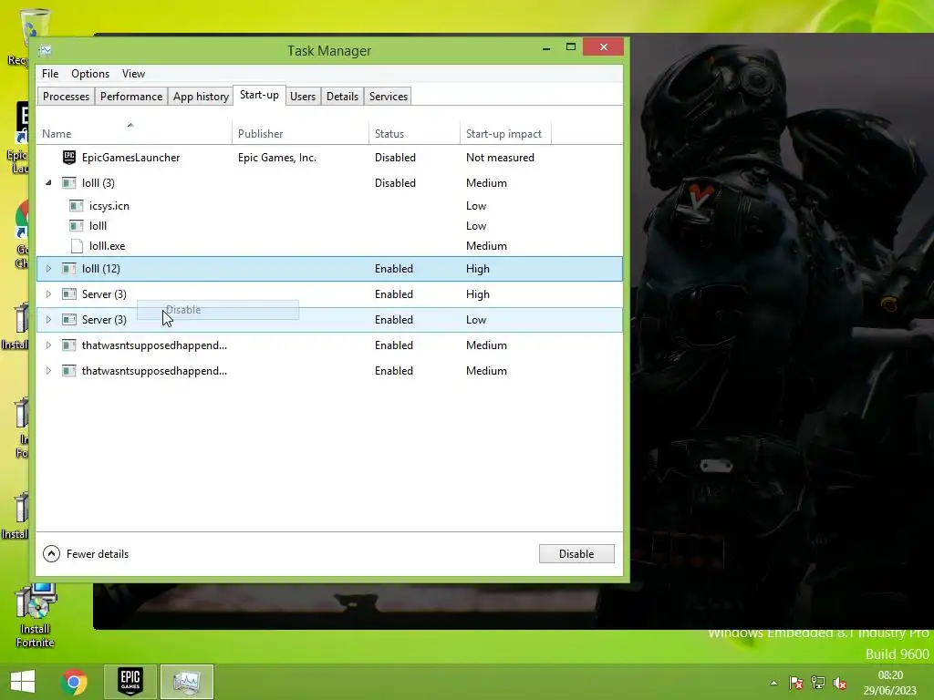Switch to the Users tab

click(x=303, y=97)
